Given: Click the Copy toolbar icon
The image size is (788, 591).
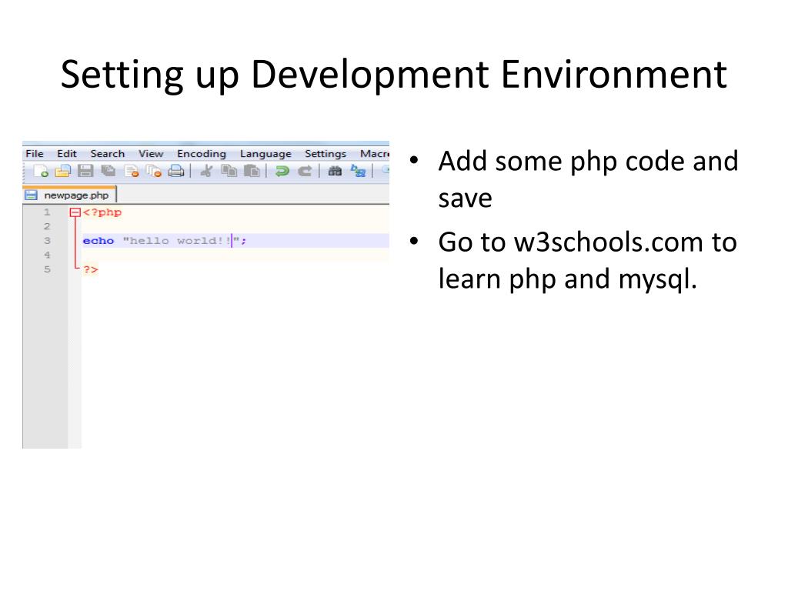Looking at the screenshot, I should pos(229,172).
